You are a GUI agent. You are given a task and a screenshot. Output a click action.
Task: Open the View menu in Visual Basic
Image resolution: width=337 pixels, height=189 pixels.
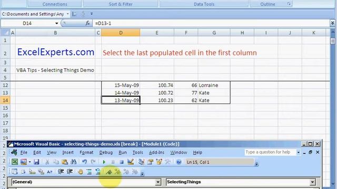click(52, 152)
